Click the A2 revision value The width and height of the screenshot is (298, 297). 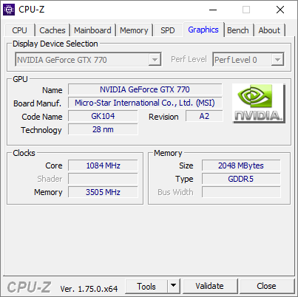tap(204, 116)
